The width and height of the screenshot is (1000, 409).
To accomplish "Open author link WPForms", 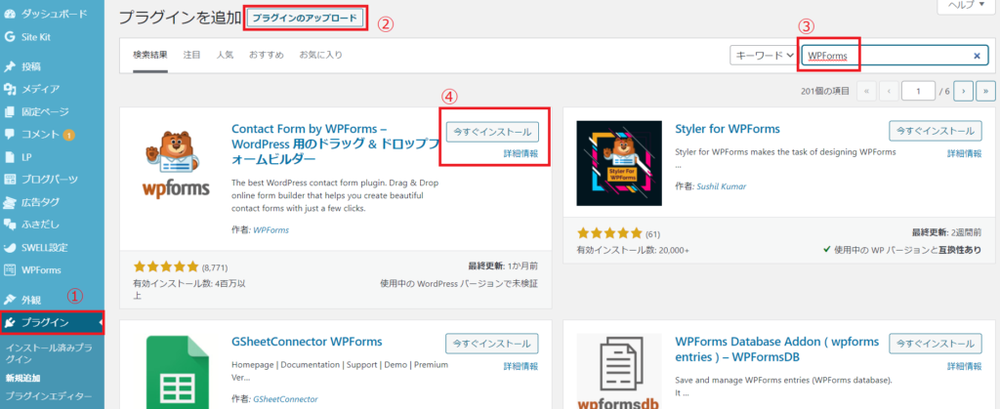I will coord(271,230).
